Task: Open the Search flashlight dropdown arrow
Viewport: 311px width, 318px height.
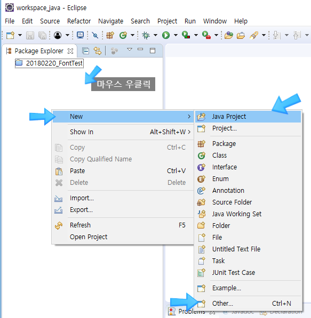Action: coord(264,35)
